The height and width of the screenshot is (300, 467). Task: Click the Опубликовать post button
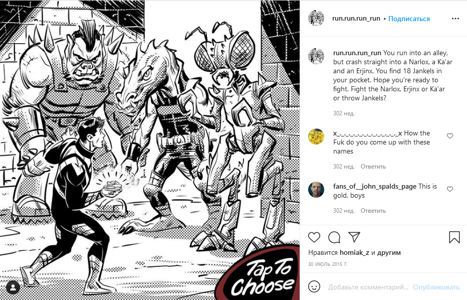coord(436,287)
